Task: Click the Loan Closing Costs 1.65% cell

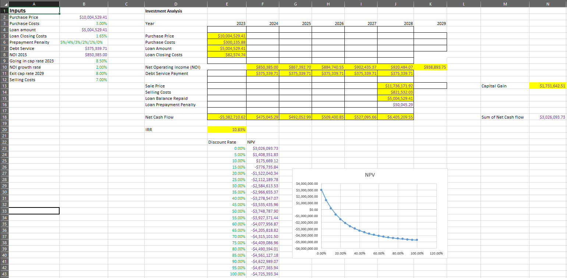Action: point(84,36)
